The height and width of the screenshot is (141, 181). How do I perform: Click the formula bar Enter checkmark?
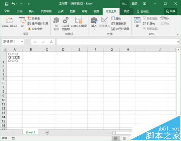pos(43,42)
